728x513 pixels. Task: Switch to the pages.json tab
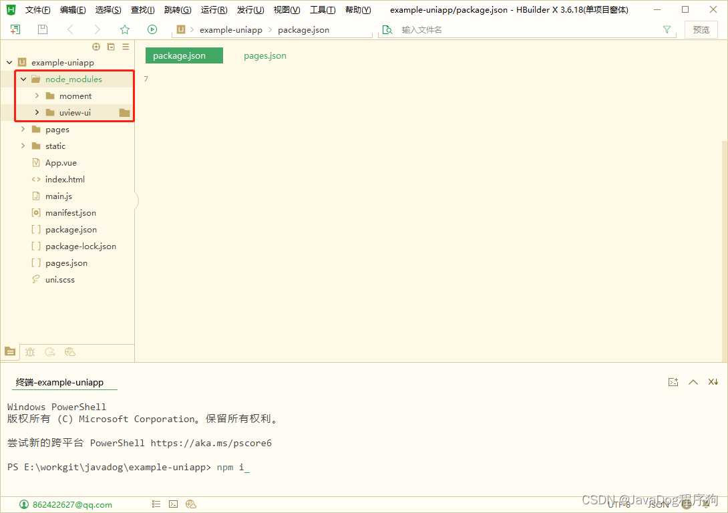point(264,55)
